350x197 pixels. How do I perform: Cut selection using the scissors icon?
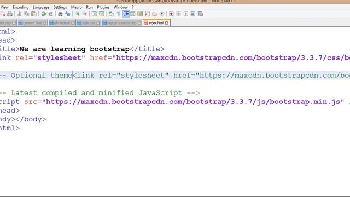(20, 14)
